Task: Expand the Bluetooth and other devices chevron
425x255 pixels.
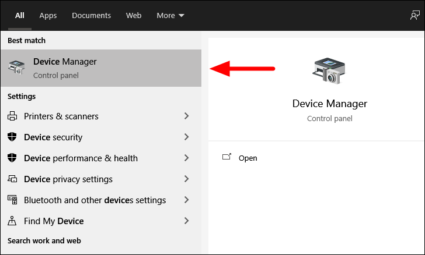Action: tap(186, 200)
